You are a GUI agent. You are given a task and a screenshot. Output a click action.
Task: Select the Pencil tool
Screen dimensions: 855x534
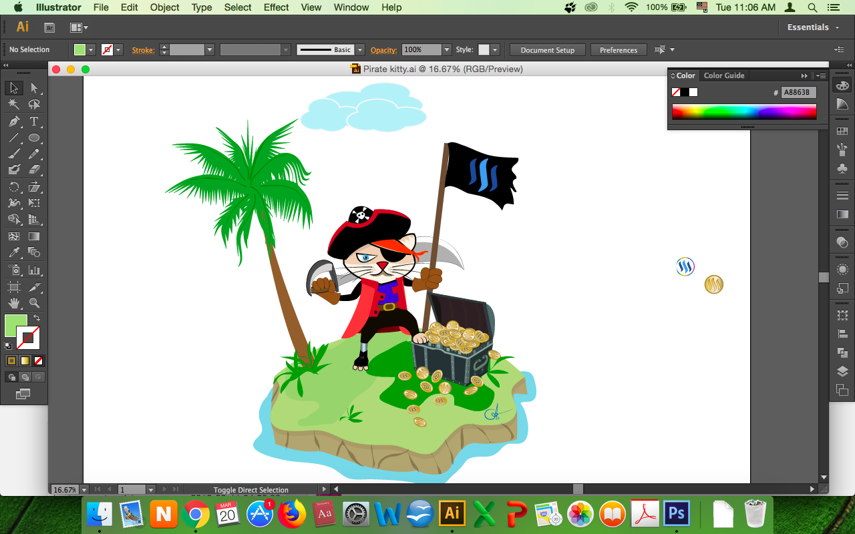point(34,154)
